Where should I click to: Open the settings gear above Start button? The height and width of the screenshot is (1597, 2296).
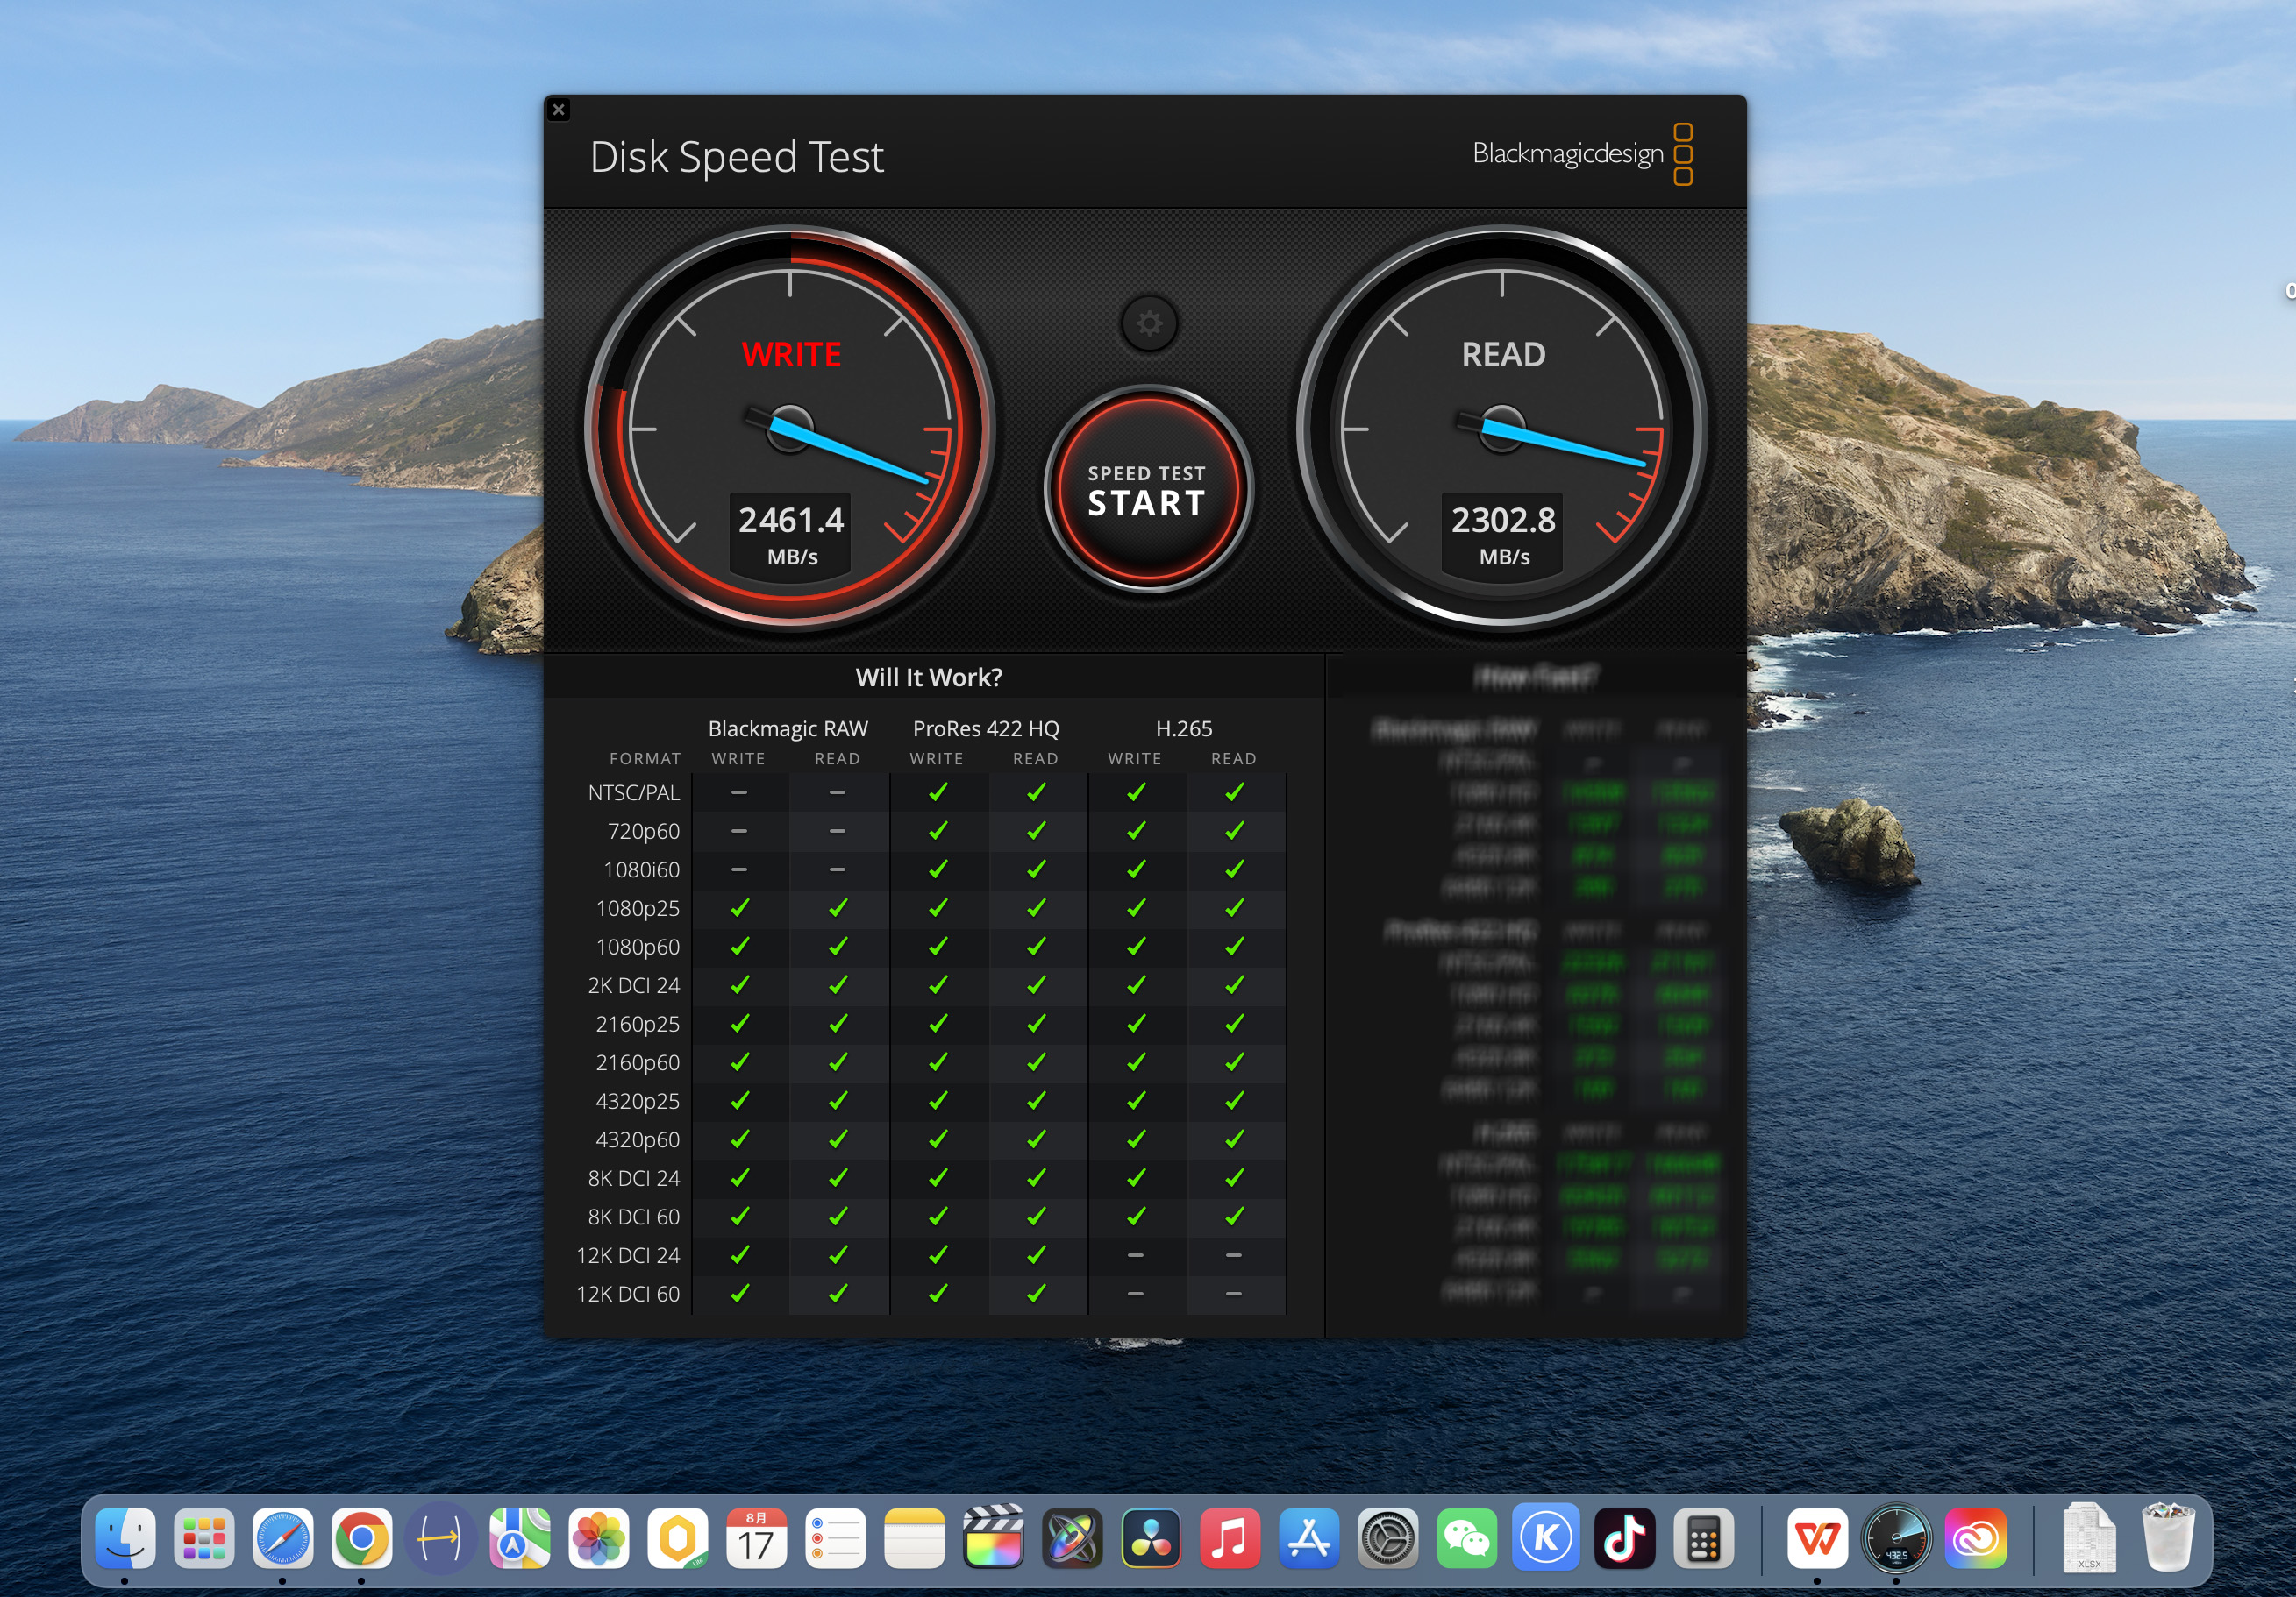(1149, 323)
